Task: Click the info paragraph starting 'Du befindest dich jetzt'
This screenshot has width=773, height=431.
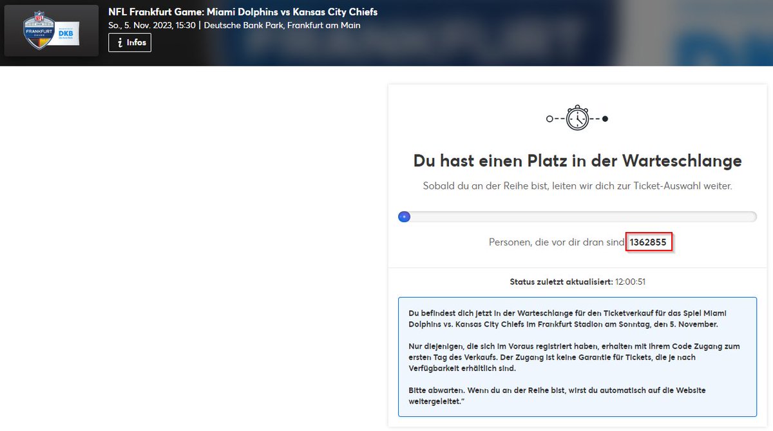Action: tap(568, 319)
